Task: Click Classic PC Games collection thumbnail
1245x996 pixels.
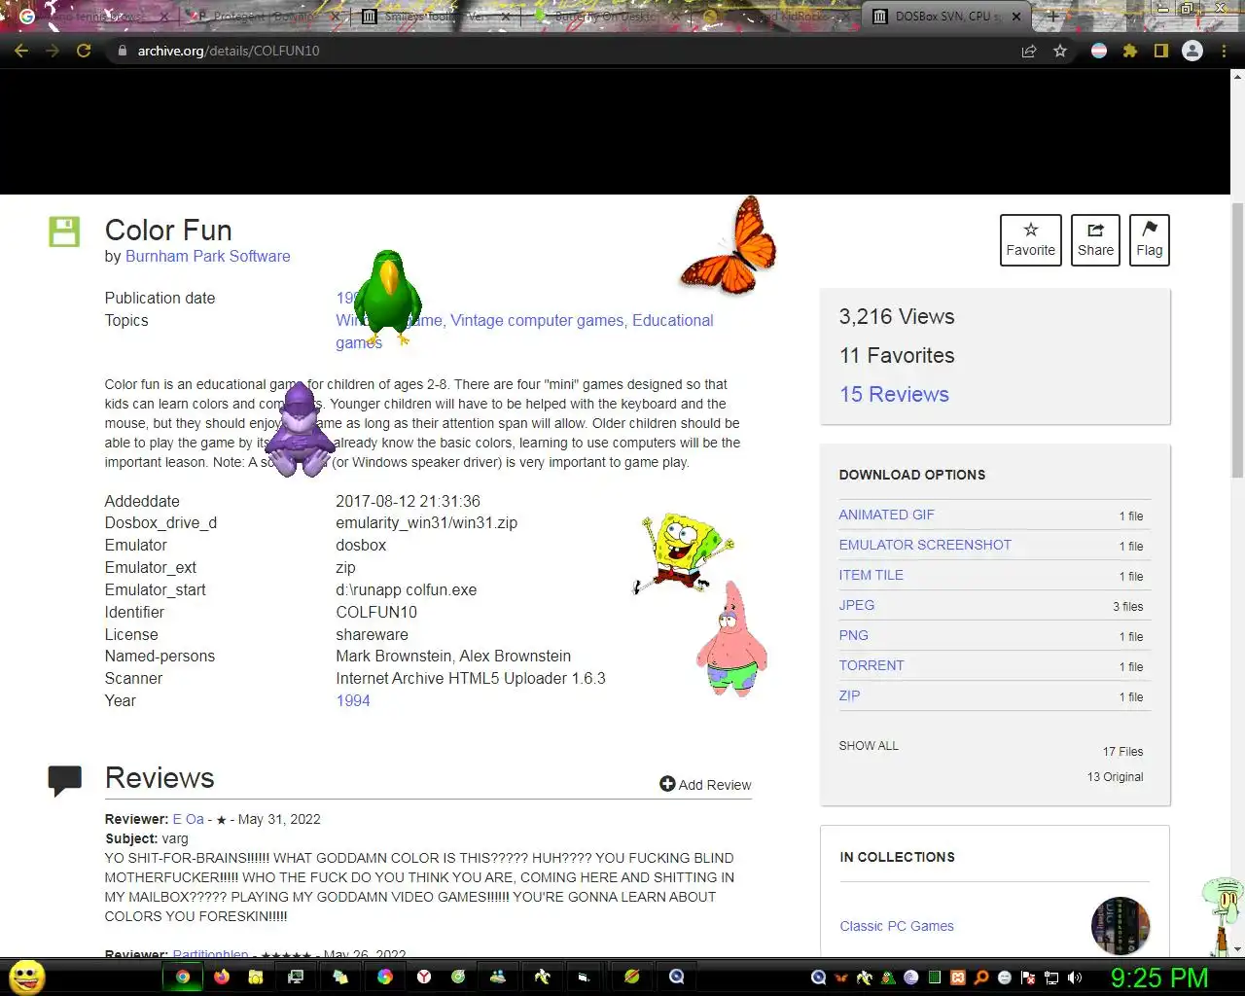Action: click(1120, 926)
